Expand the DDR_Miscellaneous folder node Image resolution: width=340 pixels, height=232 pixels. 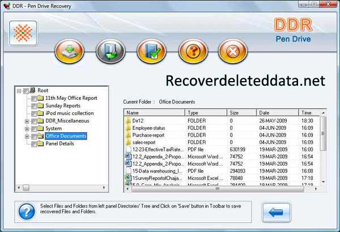coord(27,121)
